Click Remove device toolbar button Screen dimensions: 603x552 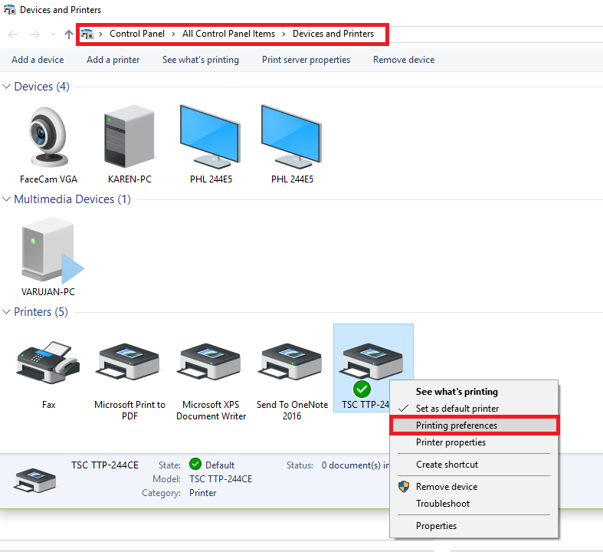[x=404, y=60]
